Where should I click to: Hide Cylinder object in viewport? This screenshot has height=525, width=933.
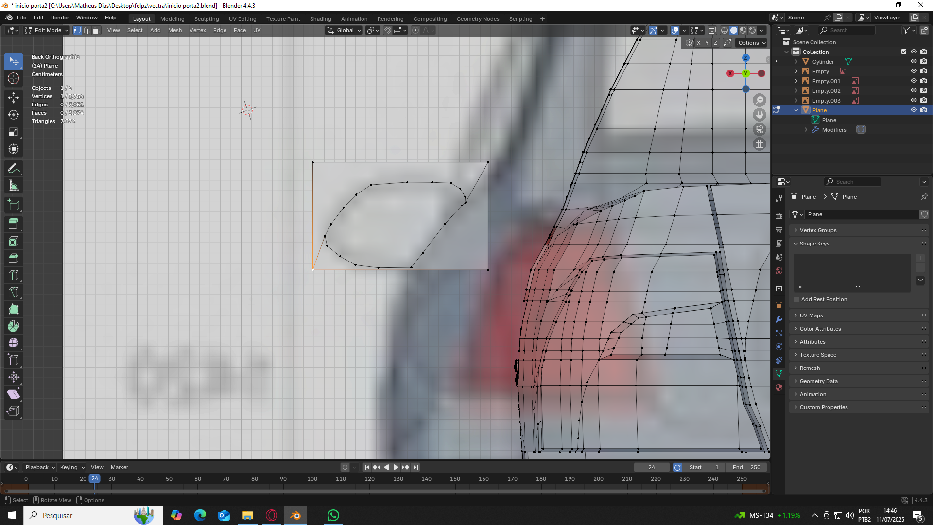pyautogui.click(x=914, y=62)
